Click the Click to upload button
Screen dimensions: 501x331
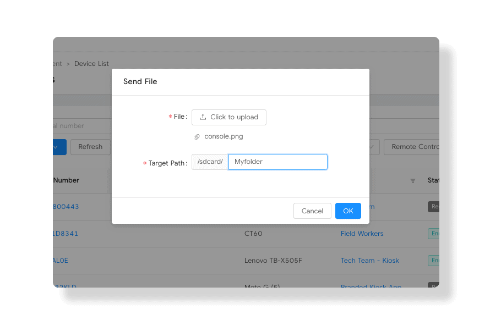click(229, 117)
